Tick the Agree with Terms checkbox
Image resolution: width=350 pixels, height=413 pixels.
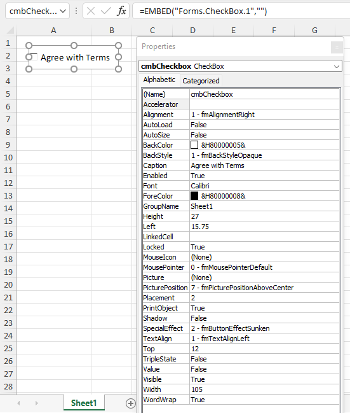(x=34, y=57)
